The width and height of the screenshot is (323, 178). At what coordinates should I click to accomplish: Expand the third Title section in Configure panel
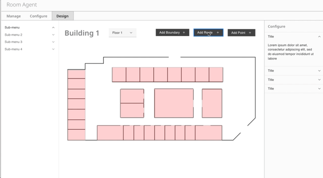(x=319, y=80)
